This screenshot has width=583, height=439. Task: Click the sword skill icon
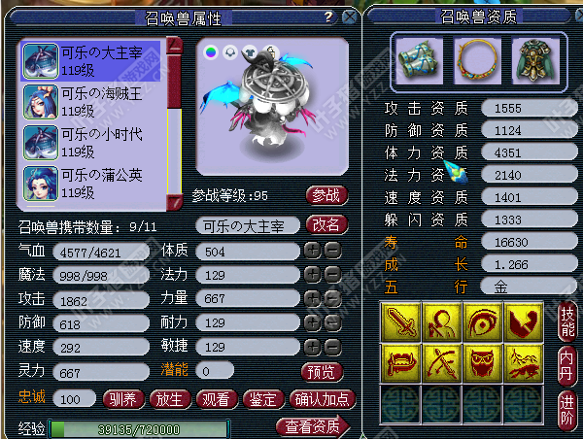click(400, 321)
